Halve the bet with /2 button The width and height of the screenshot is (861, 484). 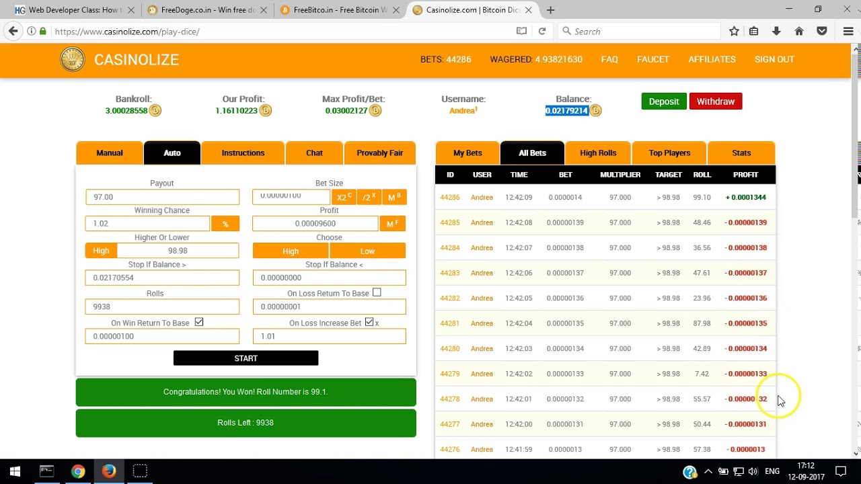pyautogui.click(x=369, y=197)
